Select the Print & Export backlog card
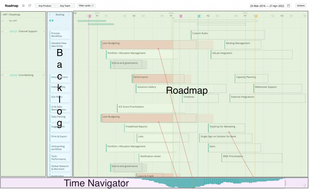The width and height of the screenshot is (309, 189). (x=60, y=138)
